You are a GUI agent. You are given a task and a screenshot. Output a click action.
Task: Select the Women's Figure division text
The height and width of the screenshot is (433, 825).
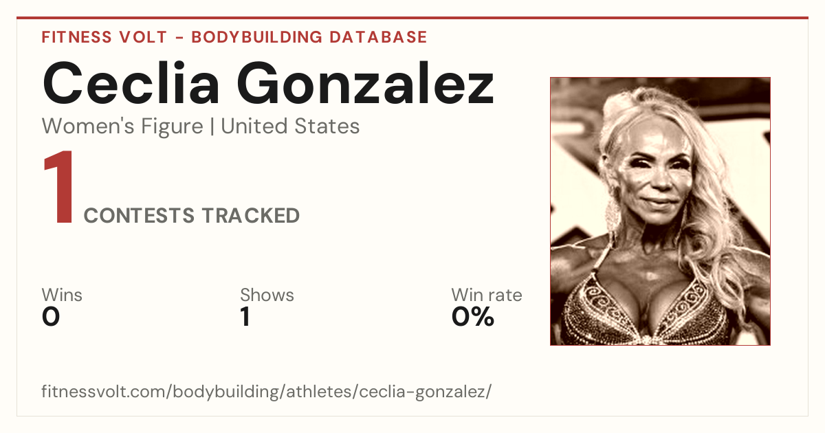[122, 126]
